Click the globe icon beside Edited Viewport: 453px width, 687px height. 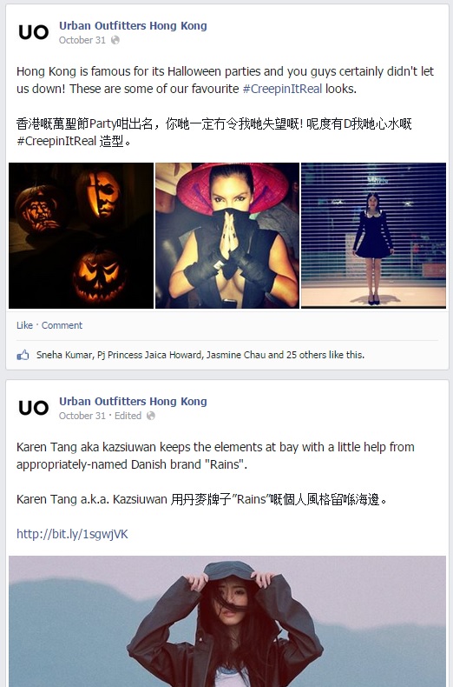click(150, 416)
